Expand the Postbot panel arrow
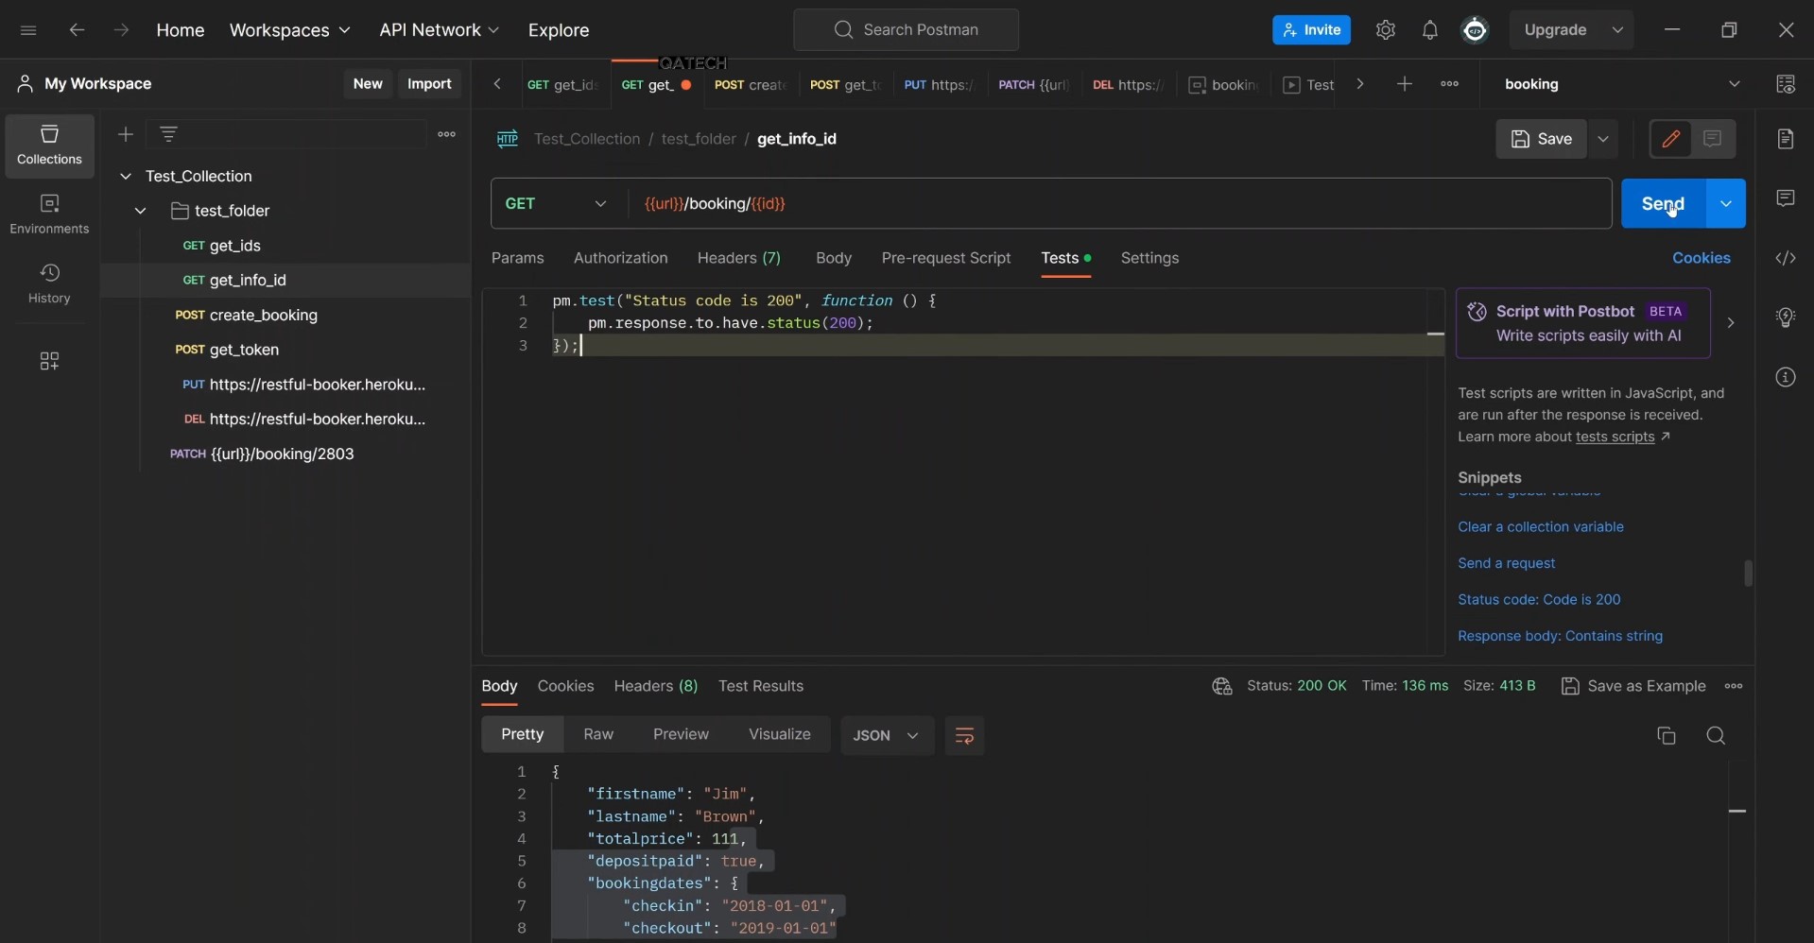The image size is (1814, 943). pos(1730,323)
